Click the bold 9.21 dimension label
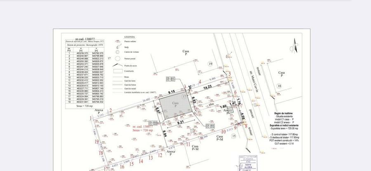 coord(181,122)
